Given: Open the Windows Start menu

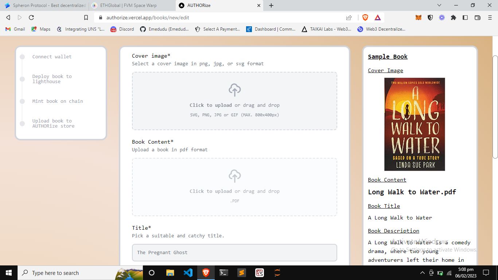Looking at the screenshot, I should point(9,273).
